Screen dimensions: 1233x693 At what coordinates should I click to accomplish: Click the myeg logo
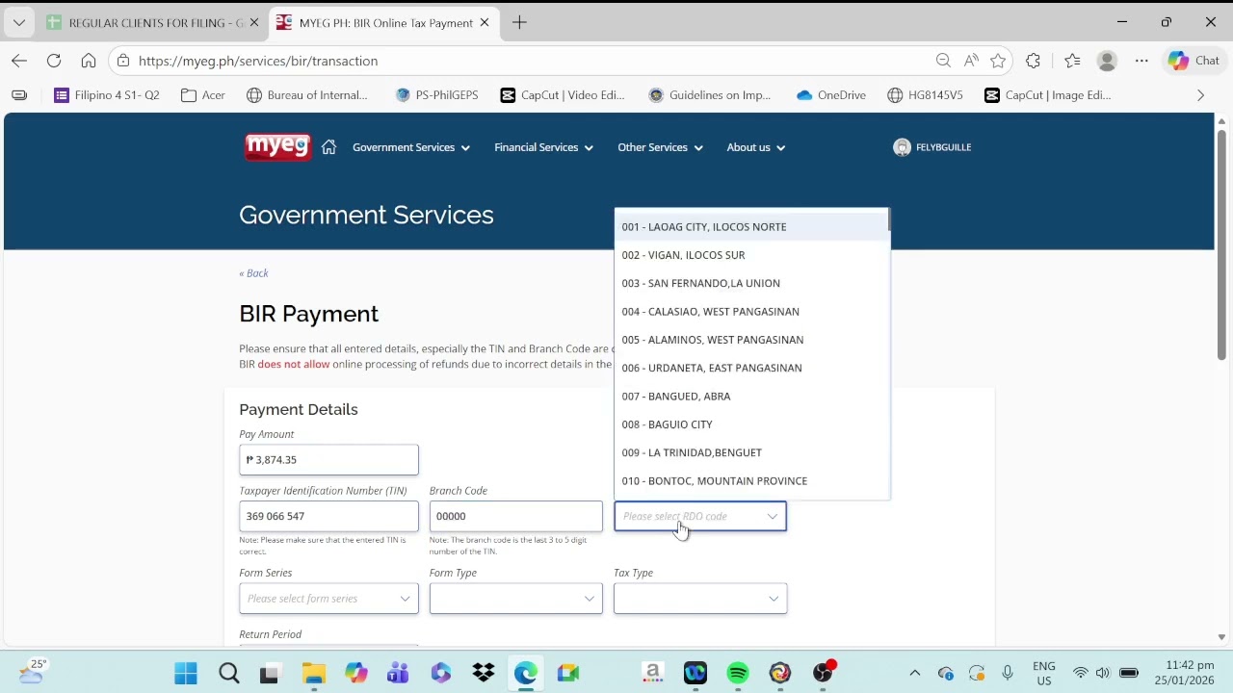(277, 147)
